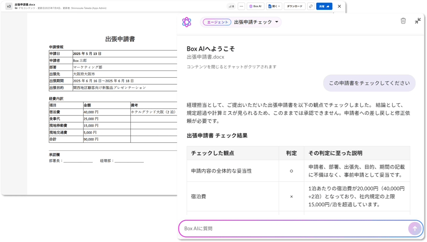Open the access stats counter showing 8
This screenshot has height=242, width=427.
click(x=231, y=6)
